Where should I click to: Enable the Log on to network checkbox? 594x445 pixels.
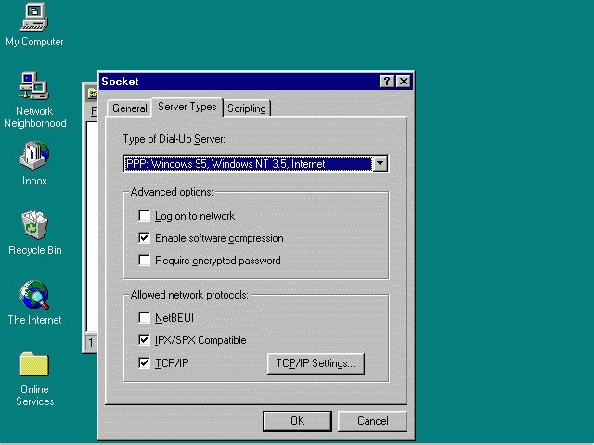[144, 216]
